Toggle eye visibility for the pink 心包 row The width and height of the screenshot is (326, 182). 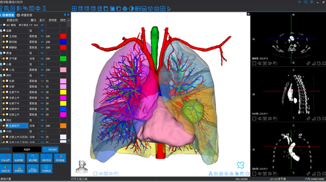click(x=42, y=70)
